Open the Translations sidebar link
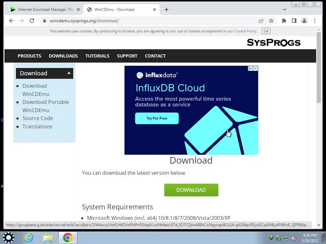The image size is (326, 244). [37, 126]
